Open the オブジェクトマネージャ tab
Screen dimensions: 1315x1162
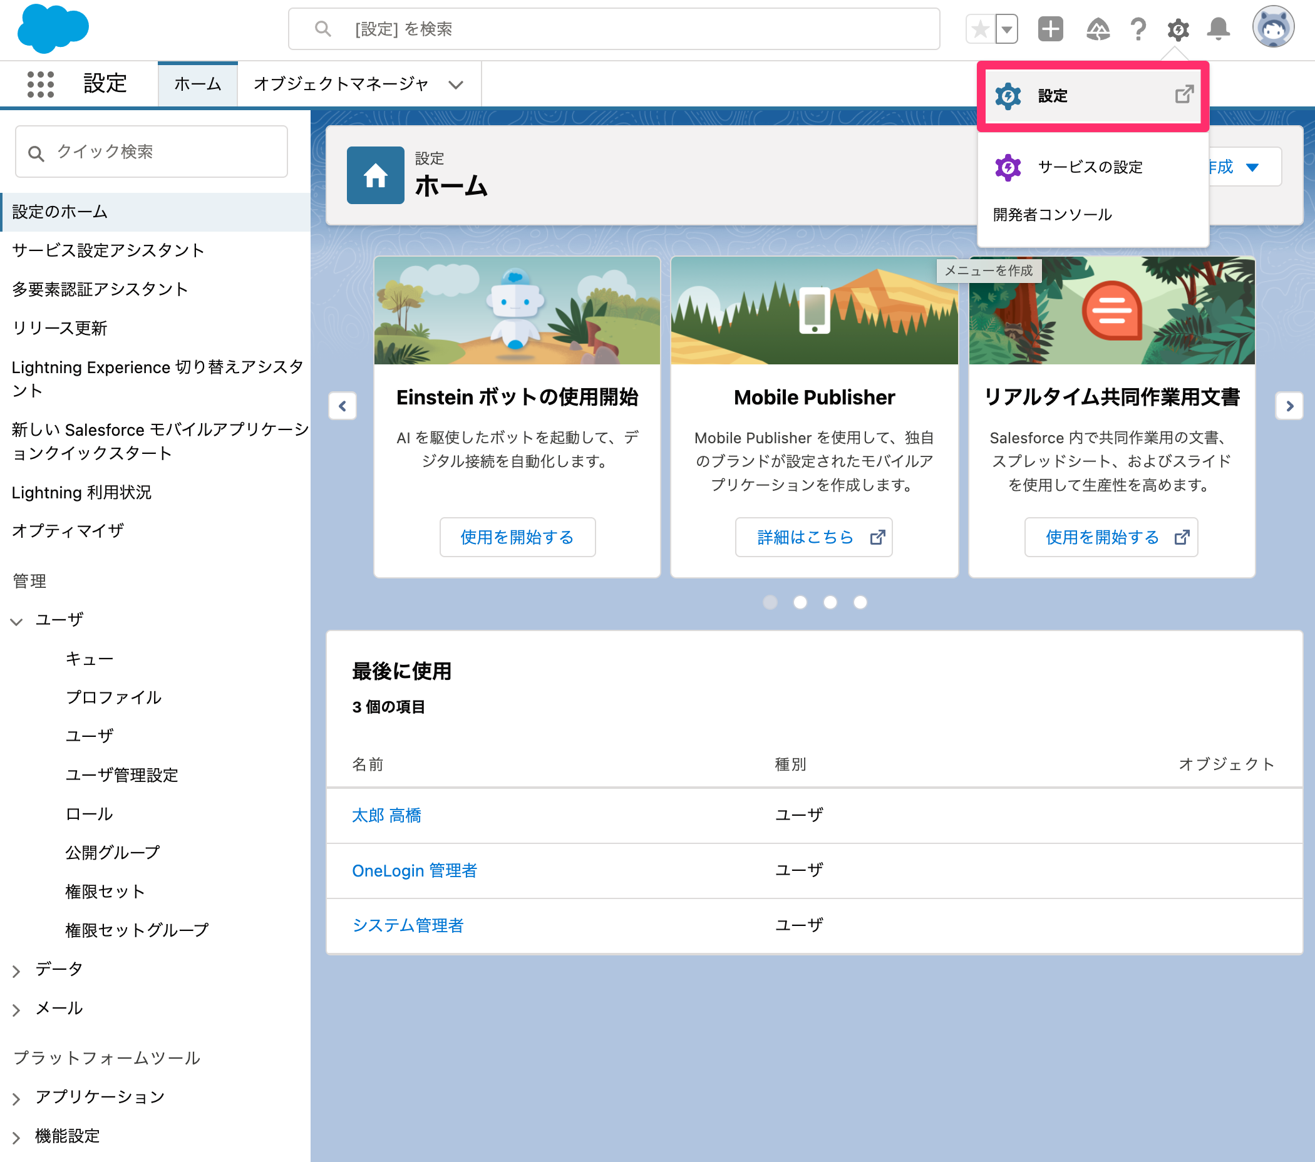point(341,84)
